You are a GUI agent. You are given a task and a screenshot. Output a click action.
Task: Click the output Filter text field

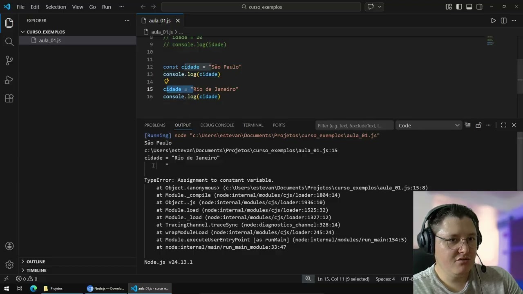pyautogui.click(x=354, y=125)
